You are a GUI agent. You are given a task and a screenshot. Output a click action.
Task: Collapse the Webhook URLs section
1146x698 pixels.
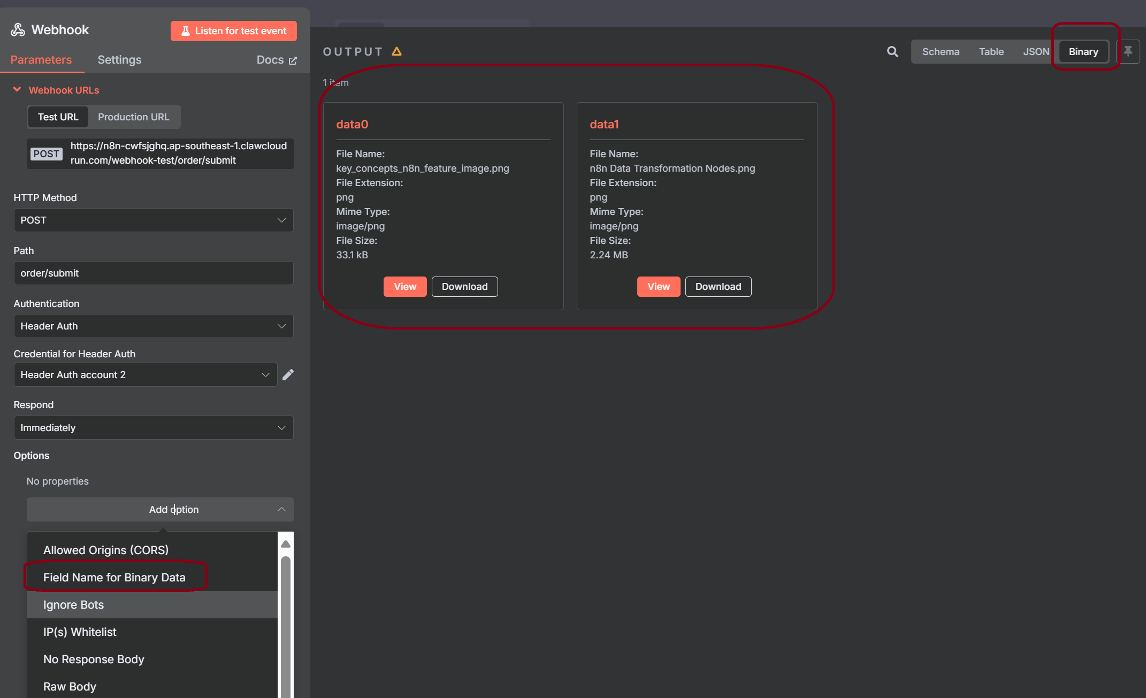coord(17,90)
